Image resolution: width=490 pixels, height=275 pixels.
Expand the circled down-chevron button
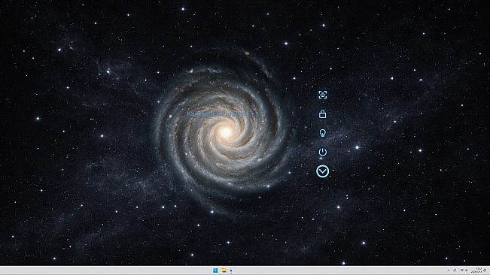[322, 171]
